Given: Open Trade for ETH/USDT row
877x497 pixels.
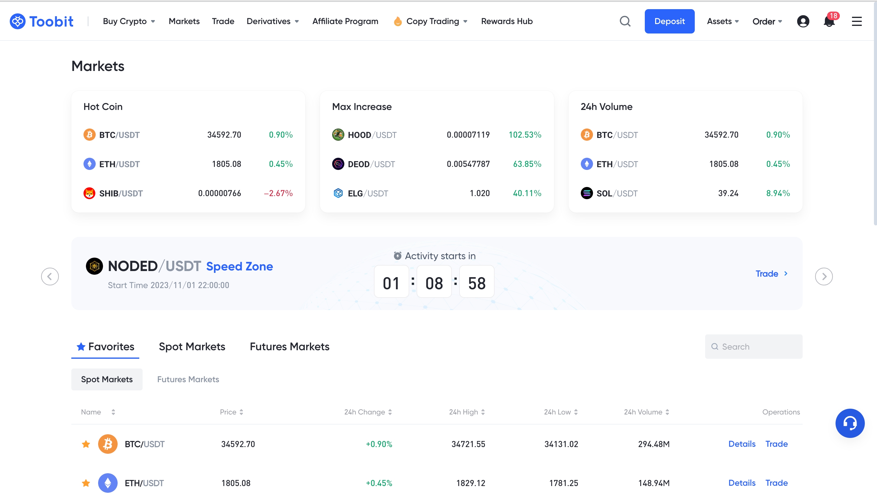Looking at the screenshot, I should click(x=776, y=483).
